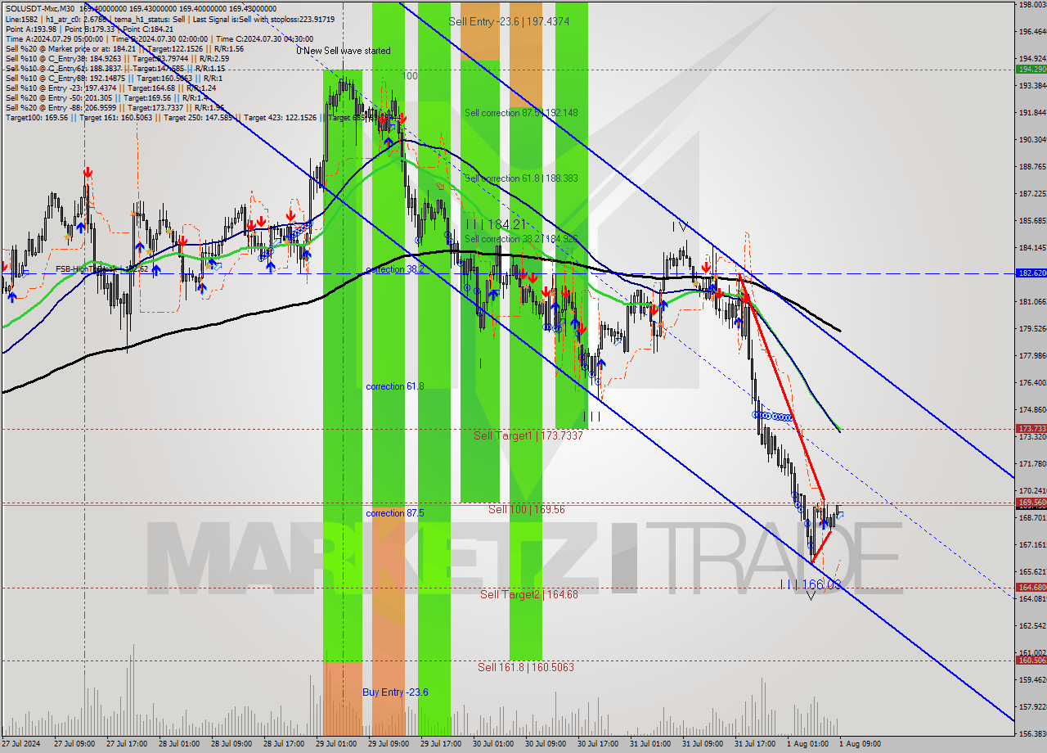This screenshot has width=1047, height=753.
Task: Click the 'Sell 161.8 | 160.5063' label
Action: [526, 667]
